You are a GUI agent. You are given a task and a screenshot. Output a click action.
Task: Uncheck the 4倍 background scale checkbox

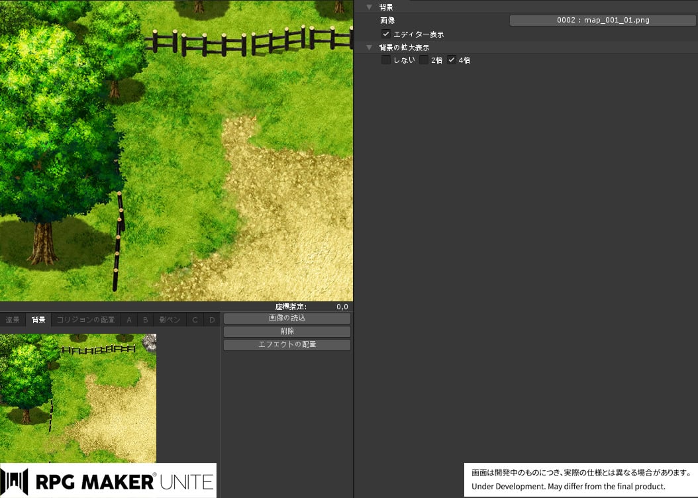[452, 60]
